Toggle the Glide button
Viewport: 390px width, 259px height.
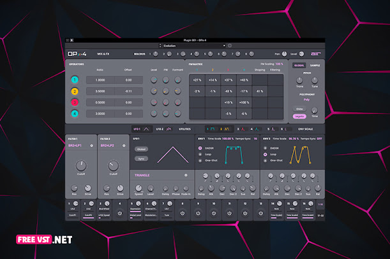pos(299,109)
